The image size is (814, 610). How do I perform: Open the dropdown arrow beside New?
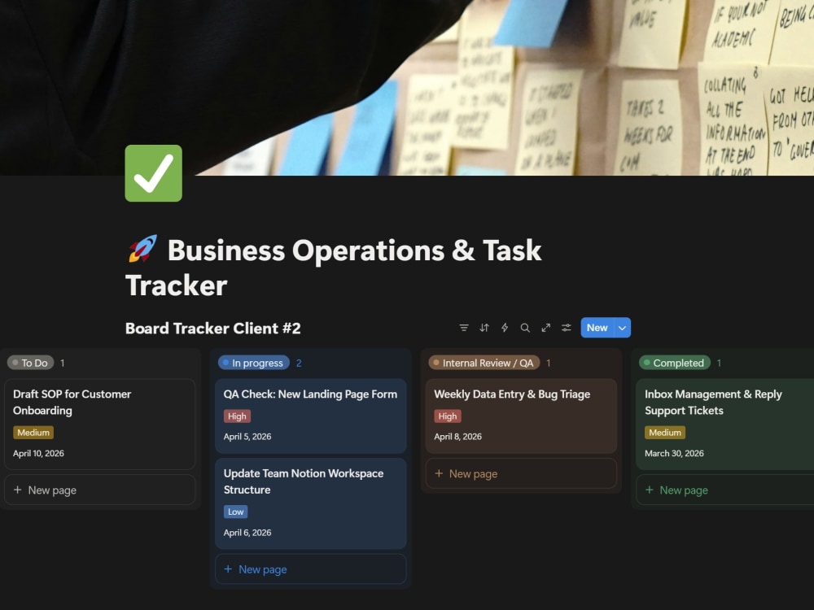pyautogui.click(x=623, y=328)
